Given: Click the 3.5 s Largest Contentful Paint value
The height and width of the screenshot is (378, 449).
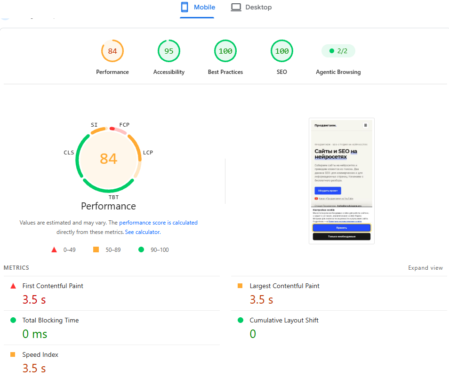Looking at the screenshot, I should [x=261, y=299].
